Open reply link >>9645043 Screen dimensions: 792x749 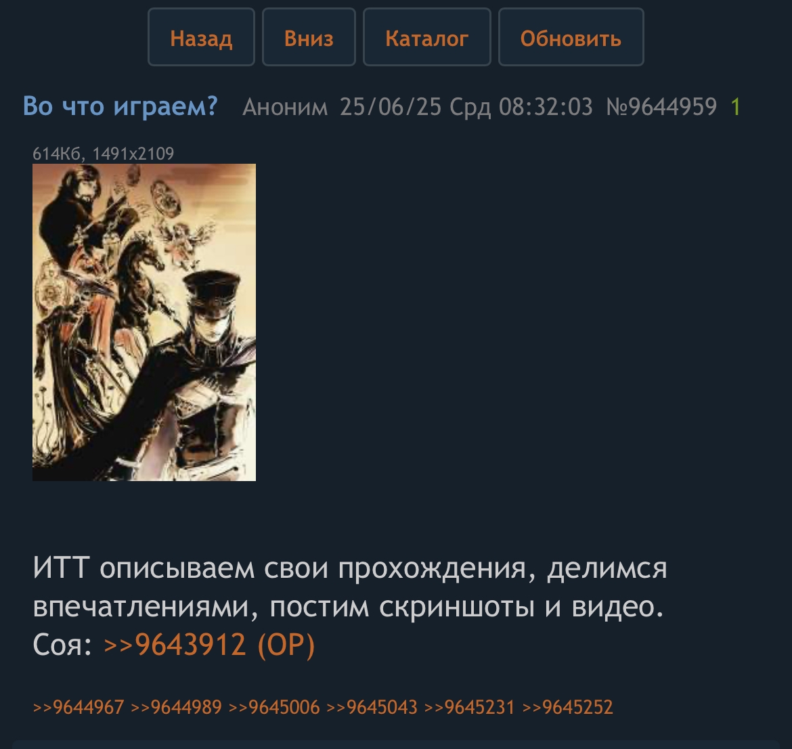(x=372, y=707)
